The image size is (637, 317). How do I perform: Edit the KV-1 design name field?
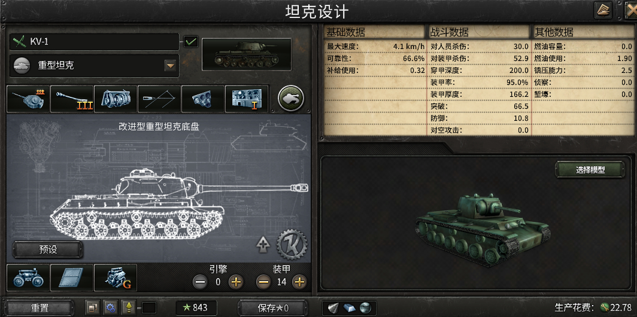click(94, 41)
